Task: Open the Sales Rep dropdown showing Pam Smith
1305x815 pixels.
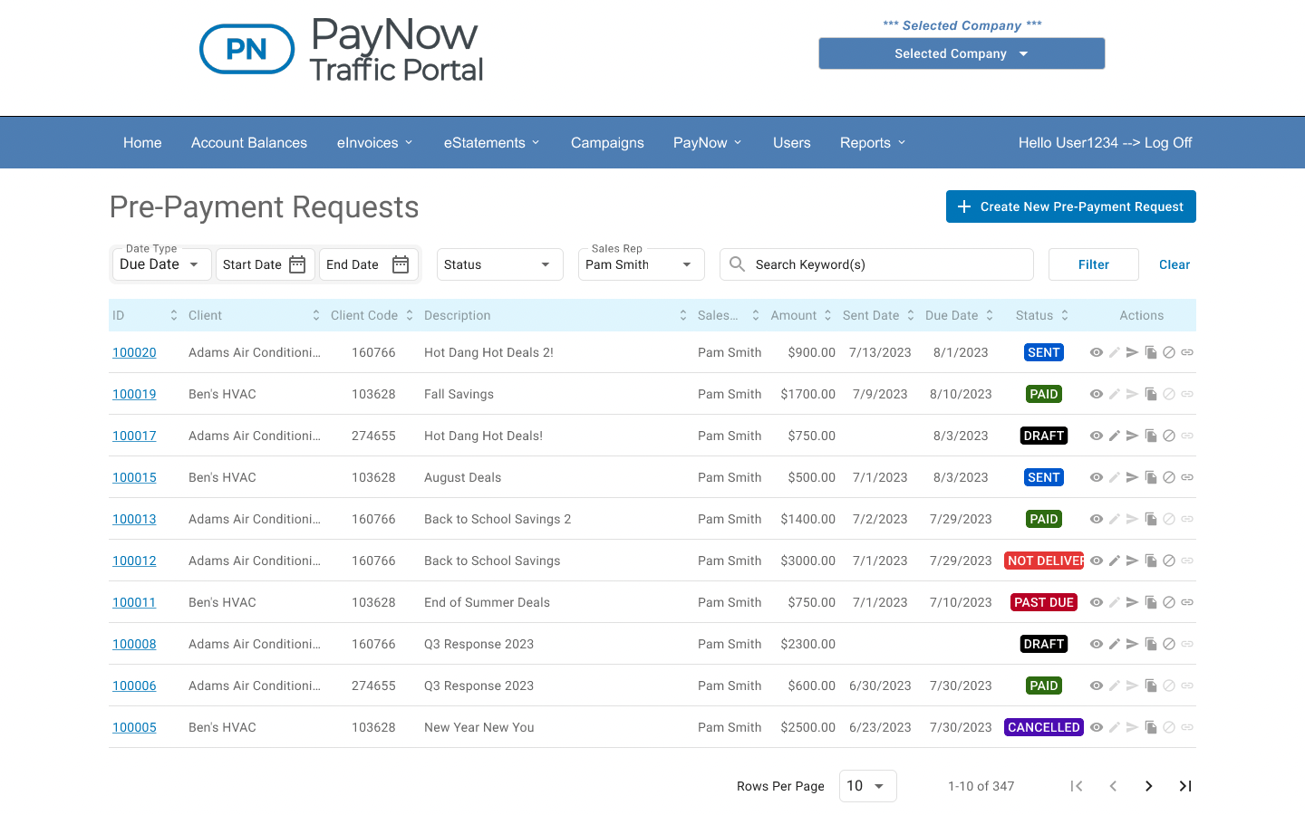Action: pyautogui.click(x=642, y=264)
